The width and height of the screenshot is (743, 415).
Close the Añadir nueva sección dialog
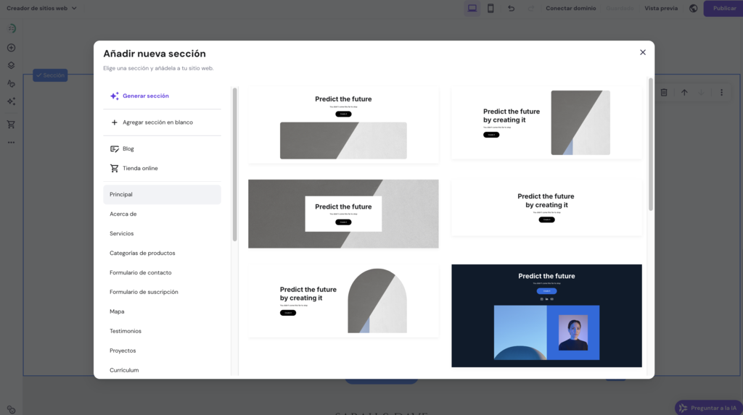point(643,53)
